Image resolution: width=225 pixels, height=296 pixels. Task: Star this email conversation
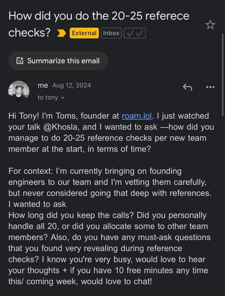click(210, 25)
